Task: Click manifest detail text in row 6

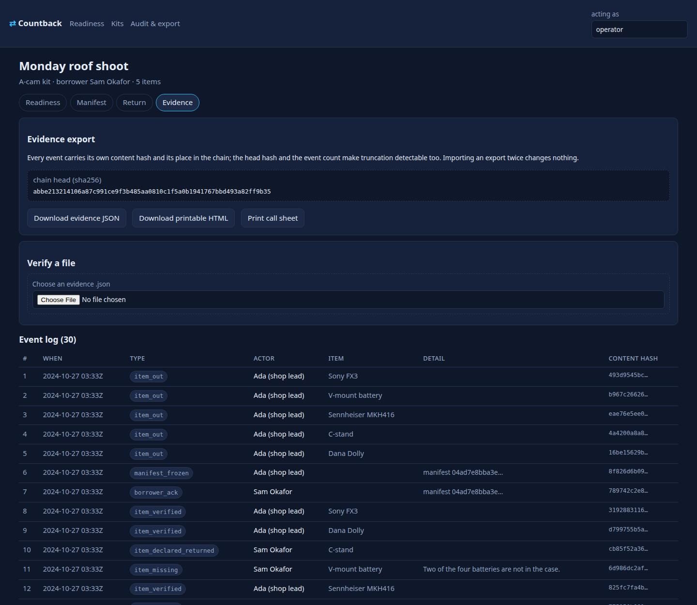Action: [x=463, y=472]
